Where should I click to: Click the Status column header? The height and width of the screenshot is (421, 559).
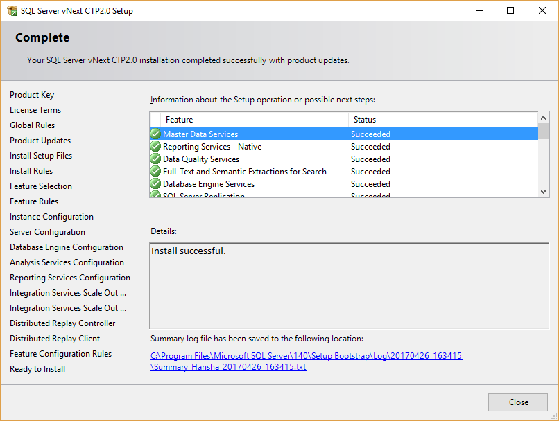click(x=442, y=120)
